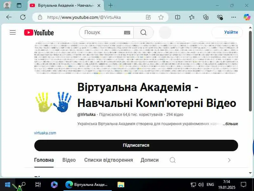
Task: Open the tab actions menu icon
Action: click(19, 5)
